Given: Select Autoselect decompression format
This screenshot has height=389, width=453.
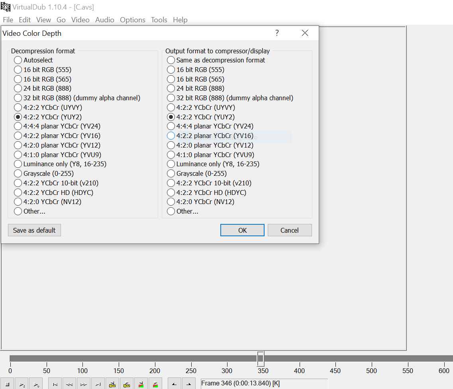Looking at the screenshot, I should [x=33, y=60].
